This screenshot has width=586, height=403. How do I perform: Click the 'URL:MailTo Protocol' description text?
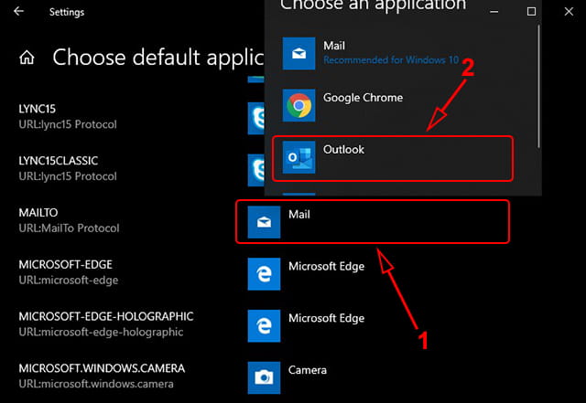point(70,228)
